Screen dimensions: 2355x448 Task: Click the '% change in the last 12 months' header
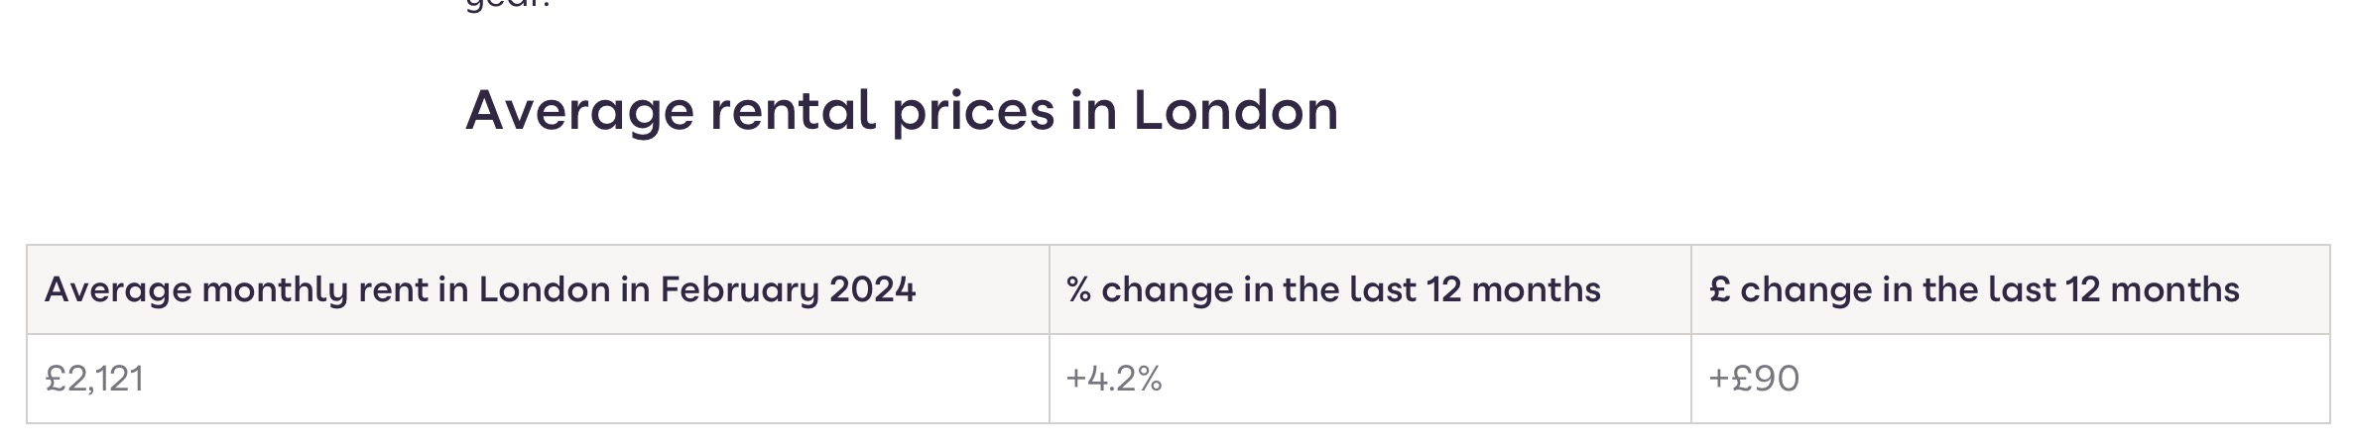[x=1333, y=289]
